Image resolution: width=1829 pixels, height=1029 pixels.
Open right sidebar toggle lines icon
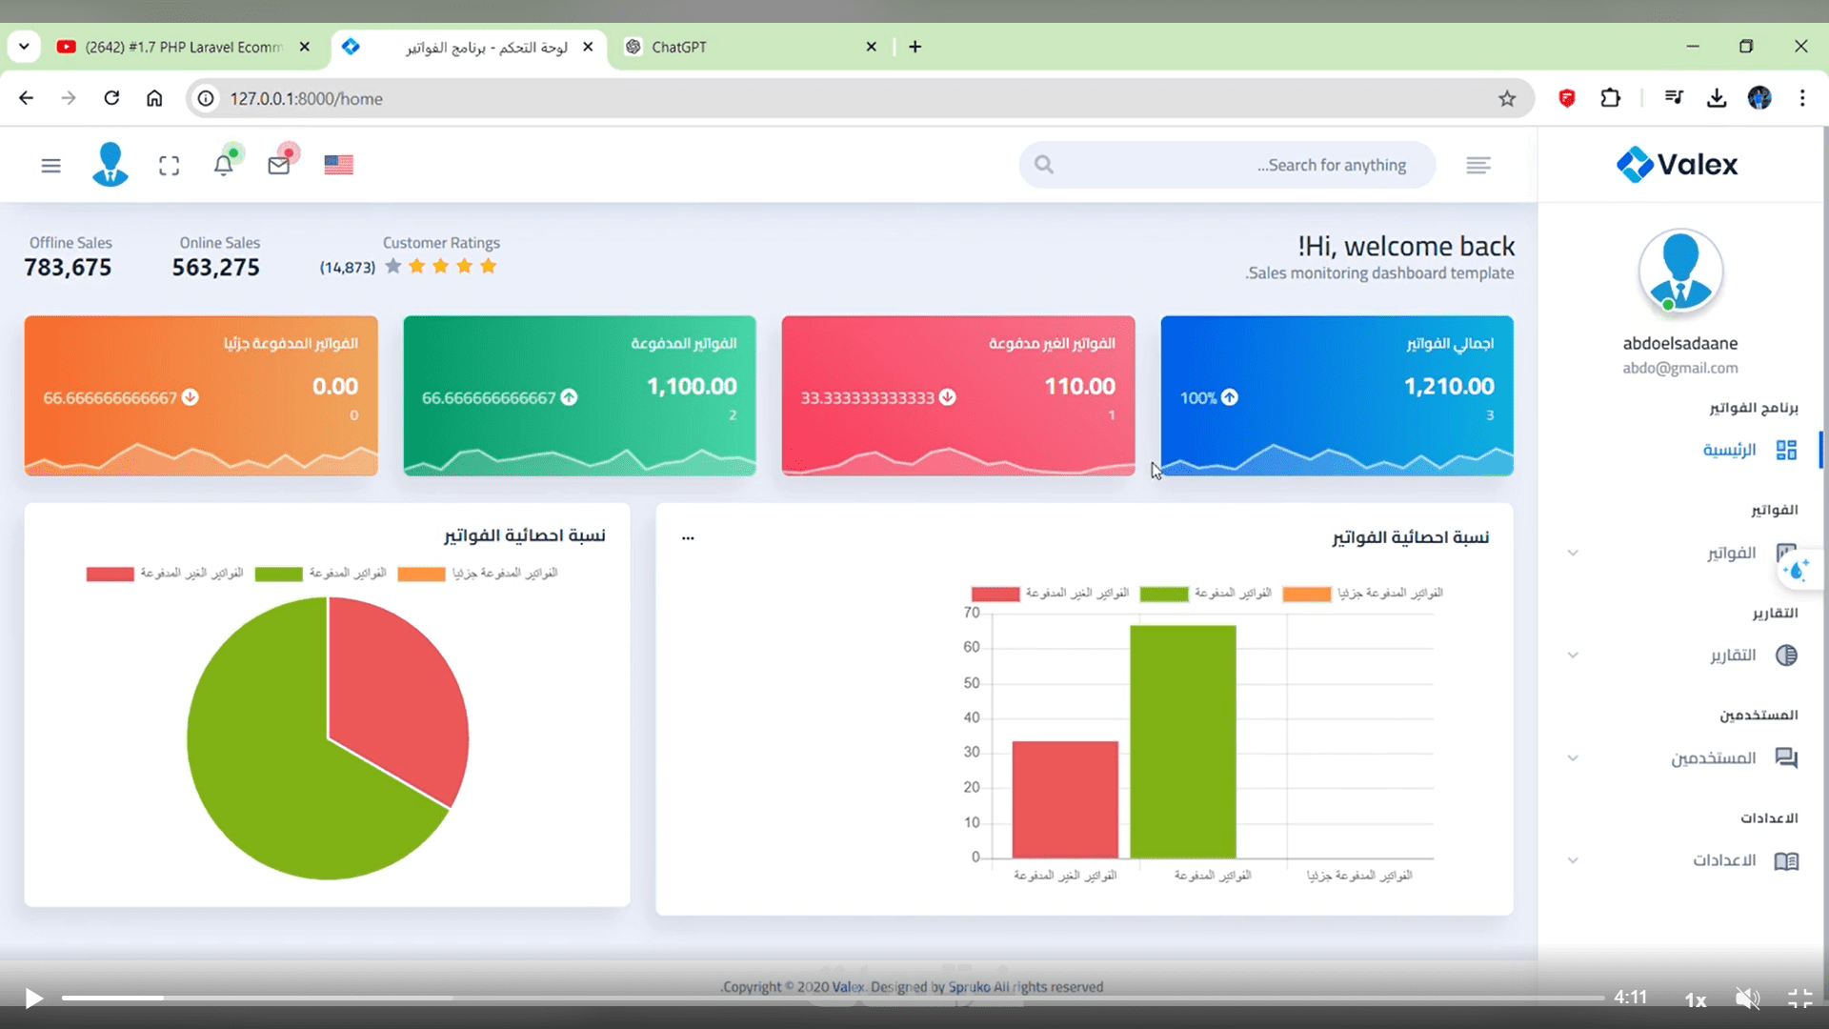click(x=1477, y=166)
